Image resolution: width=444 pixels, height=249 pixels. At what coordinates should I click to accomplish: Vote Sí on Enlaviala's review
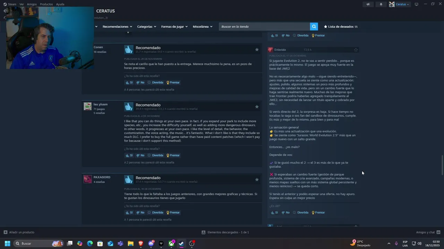pos(274,213)
